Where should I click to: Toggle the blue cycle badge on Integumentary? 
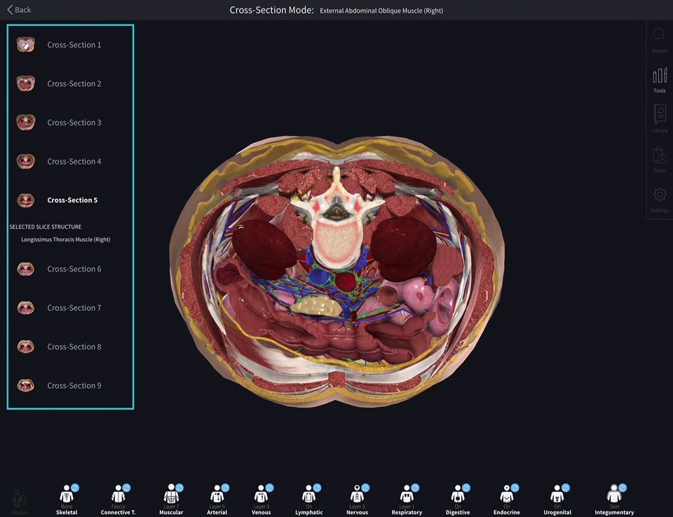coord(623,488)
